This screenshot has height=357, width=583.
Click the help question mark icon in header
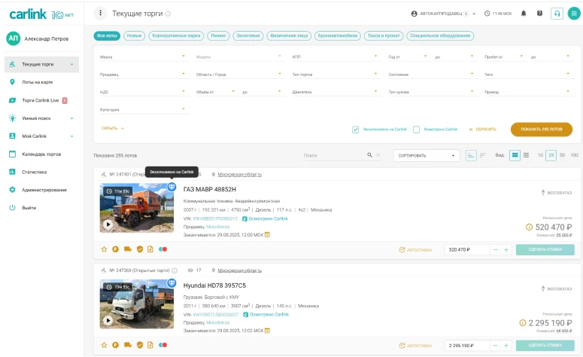[539, 14]
